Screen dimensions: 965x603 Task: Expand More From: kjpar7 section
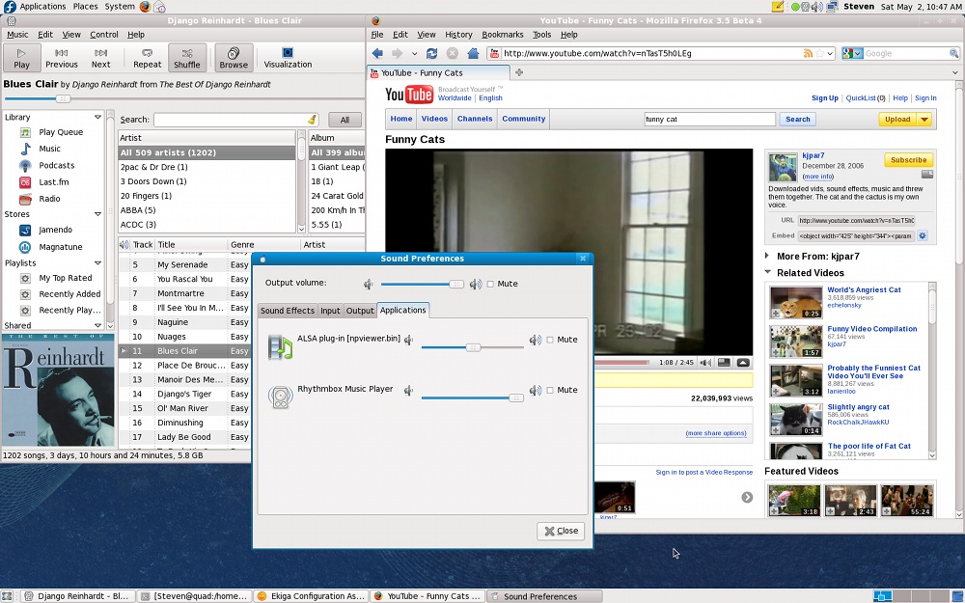coord(767,256)
